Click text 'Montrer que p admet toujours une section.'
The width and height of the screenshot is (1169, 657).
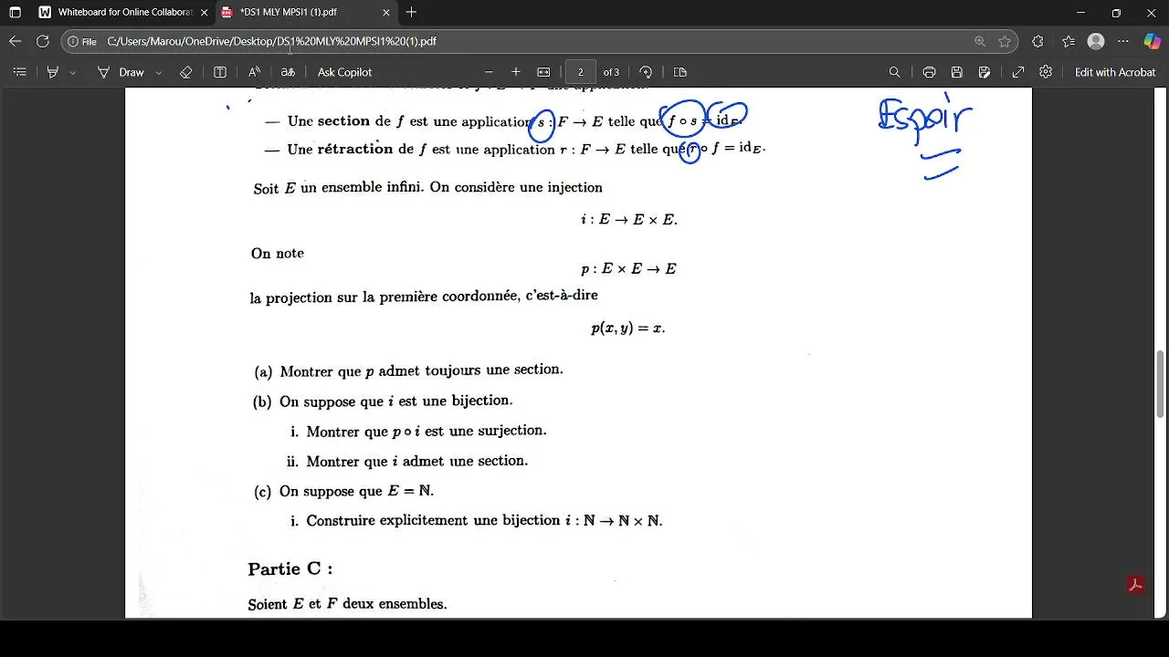coord(421,370)
